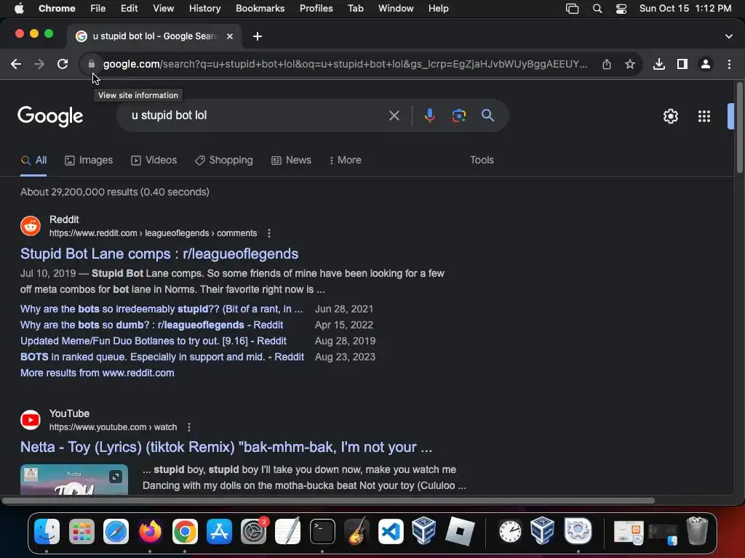Share this page from address bar
Viewport: 745px width, 558px height.
click(607, 64)
